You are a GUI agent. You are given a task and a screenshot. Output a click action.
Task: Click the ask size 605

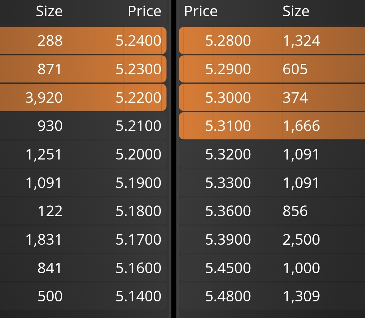point(295,69)
